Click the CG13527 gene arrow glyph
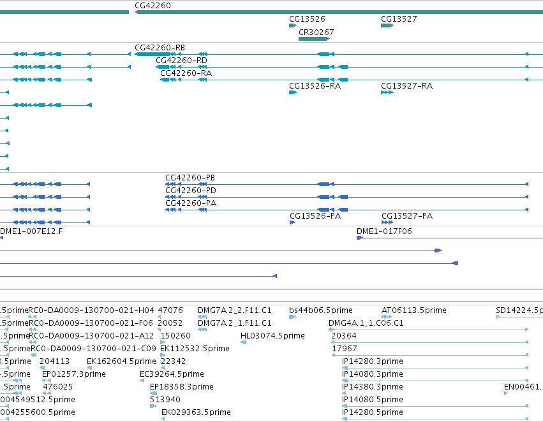 tap(387, 25)
